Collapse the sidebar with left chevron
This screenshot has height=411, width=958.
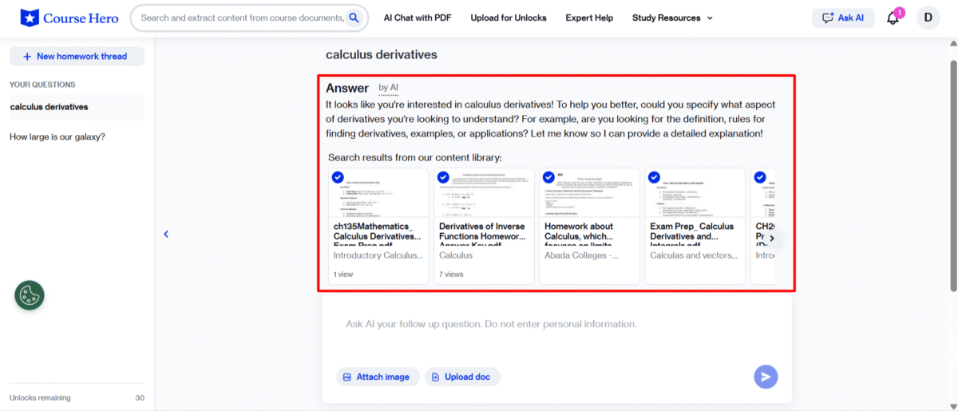coord(166,234)
